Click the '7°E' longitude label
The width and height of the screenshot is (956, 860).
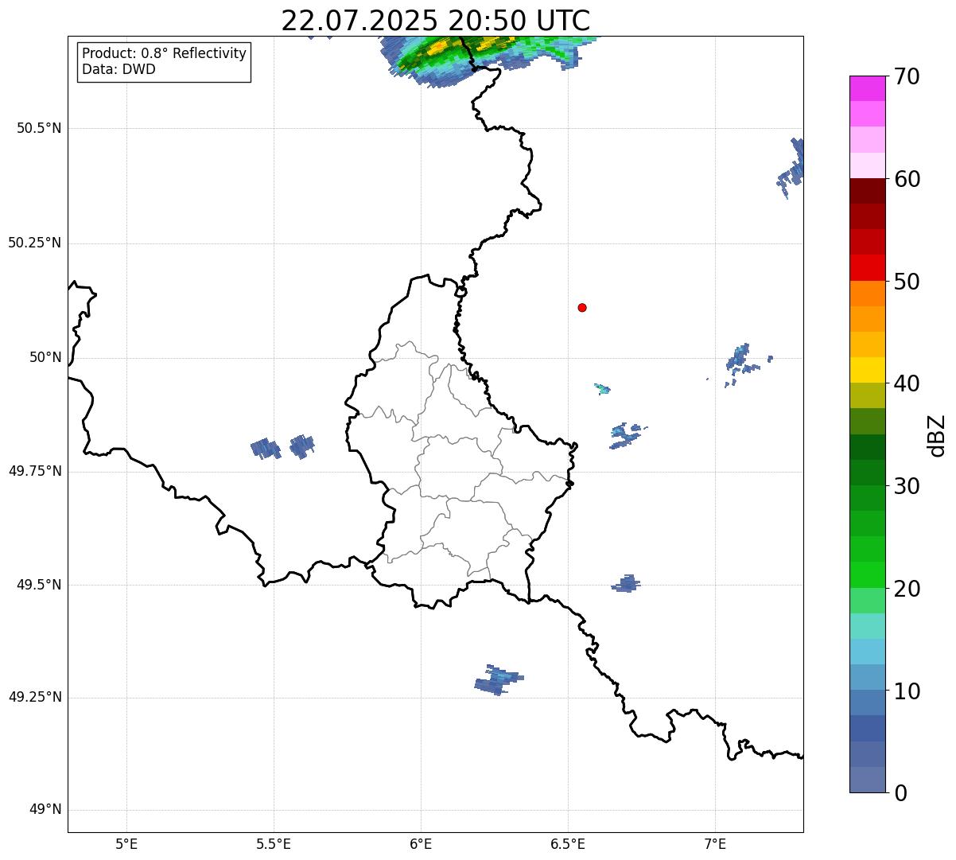tap(715, 843)
